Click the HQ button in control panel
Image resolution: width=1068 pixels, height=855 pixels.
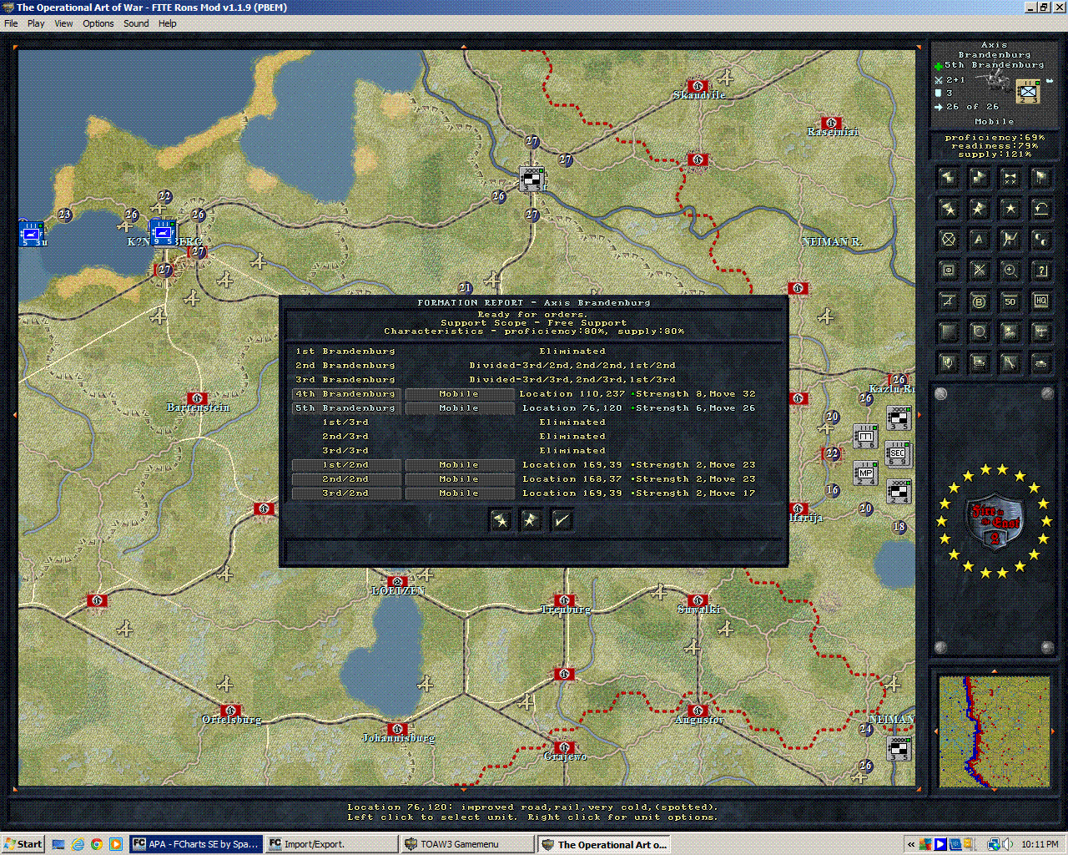[1040, 301]
